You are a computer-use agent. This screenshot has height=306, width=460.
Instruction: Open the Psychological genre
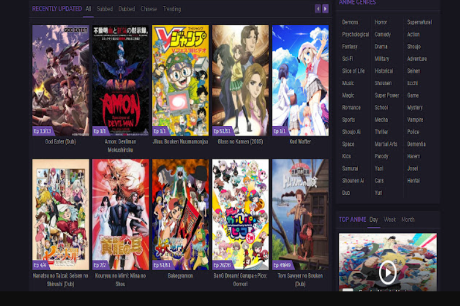355,35
